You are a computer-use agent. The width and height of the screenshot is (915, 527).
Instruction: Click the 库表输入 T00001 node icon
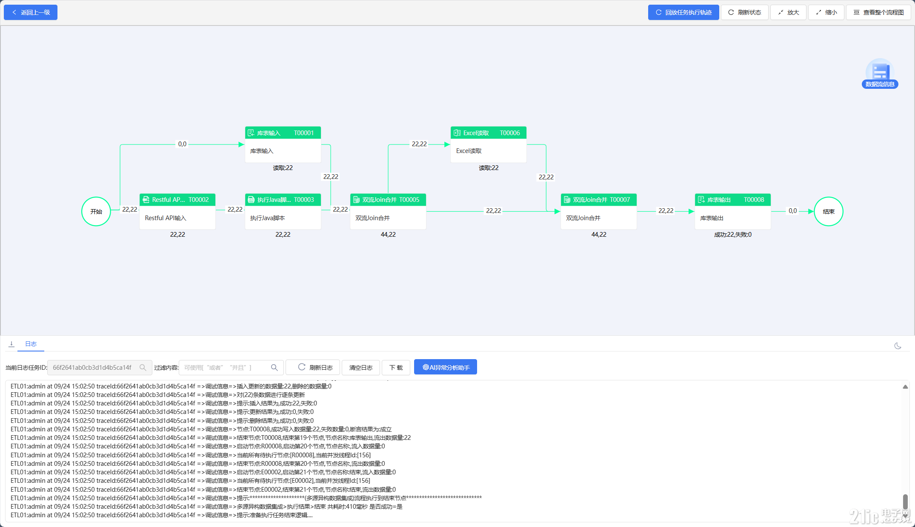(251, 133)
